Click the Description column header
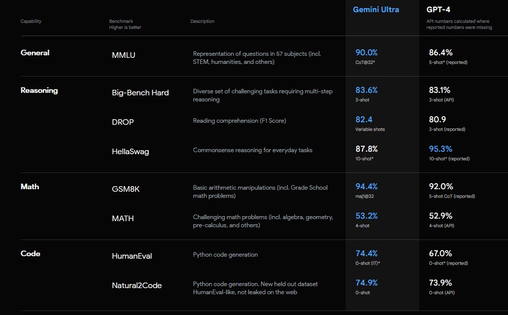The height and width of the screenshot is (315, 508). (x=202, y=21)
